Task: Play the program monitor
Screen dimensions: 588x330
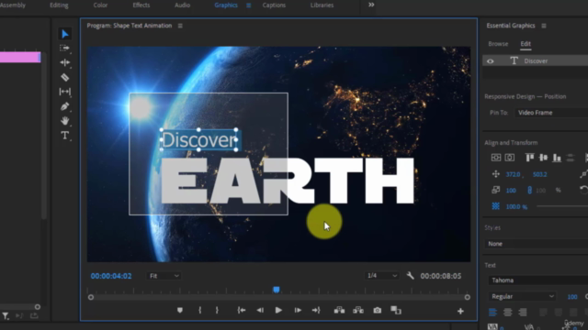Action: pyautogui.click(x=278, y=310)
